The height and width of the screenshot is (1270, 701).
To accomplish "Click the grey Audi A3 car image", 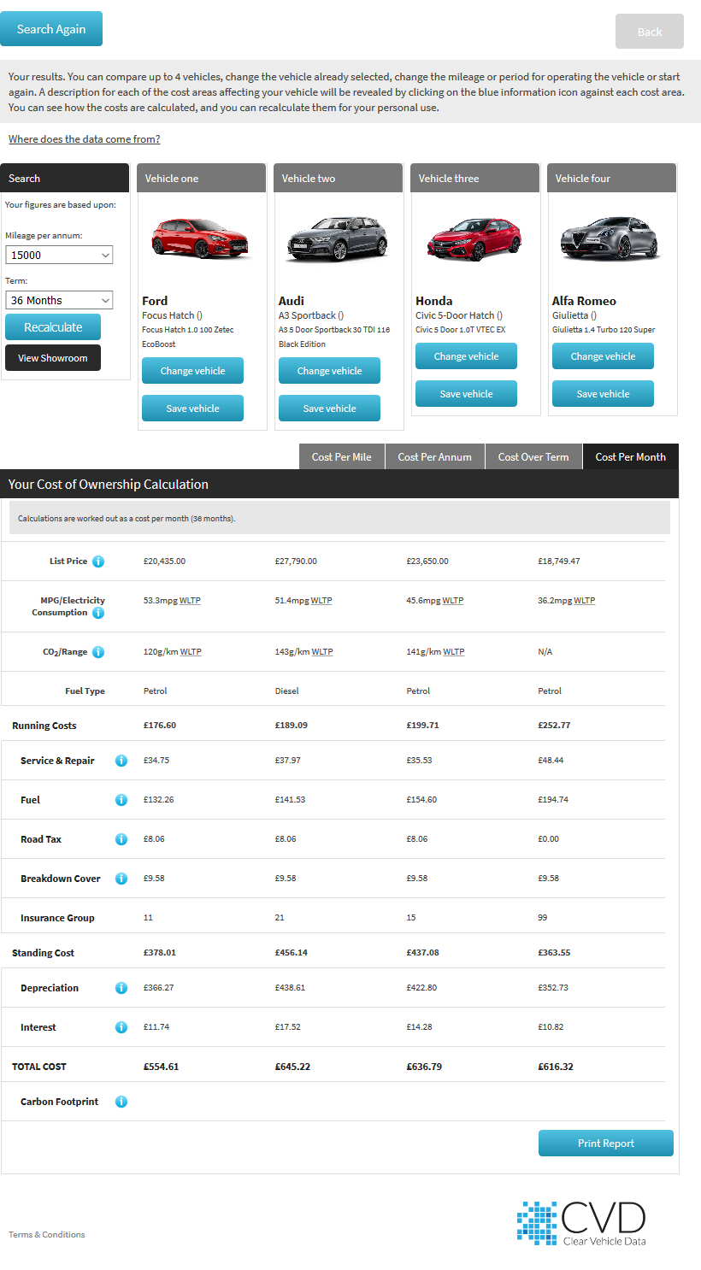I will [x=339, y=238].
